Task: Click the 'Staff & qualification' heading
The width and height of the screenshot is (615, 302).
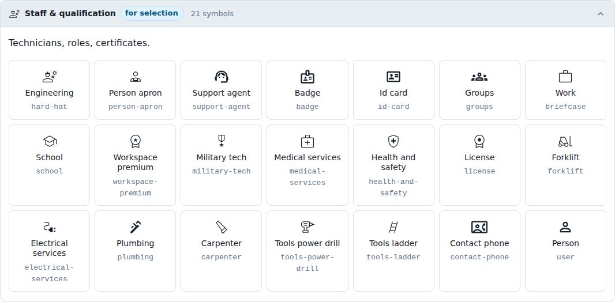Action: click(70, 13)
